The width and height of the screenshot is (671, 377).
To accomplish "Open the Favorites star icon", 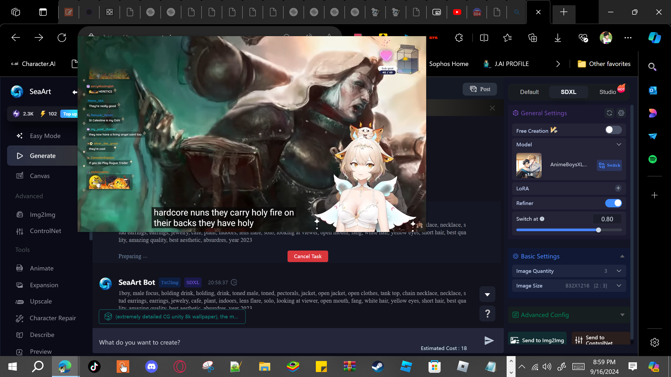I will (507, 38).
